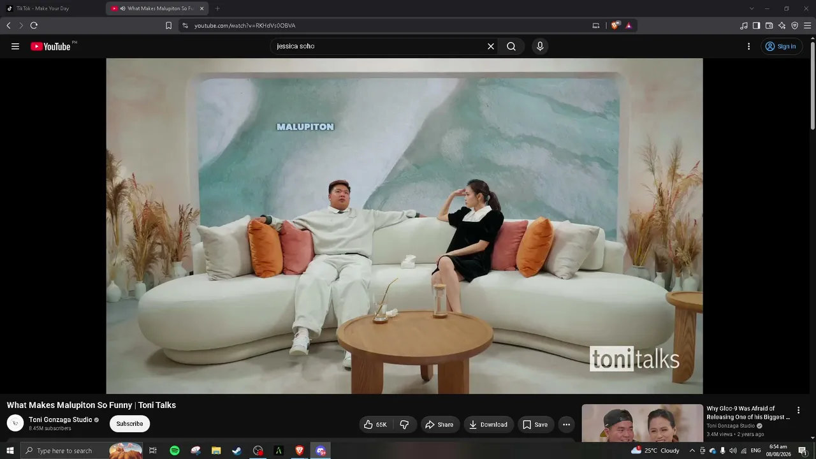This screenshot has height=459, width=816.
Task: Subscribe to Toni Gonzaga Studio
Action: [x=129, y=424]
